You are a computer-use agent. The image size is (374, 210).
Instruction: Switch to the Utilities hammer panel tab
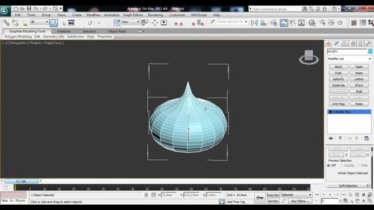[369, 44]
